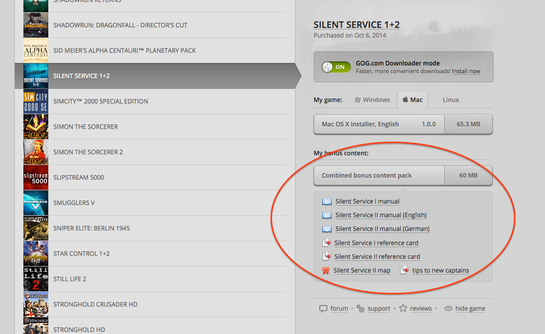Click the hide game eye icon
This screenshot has height=334, width=545.
pyautogui.click(x=448, y=308)
